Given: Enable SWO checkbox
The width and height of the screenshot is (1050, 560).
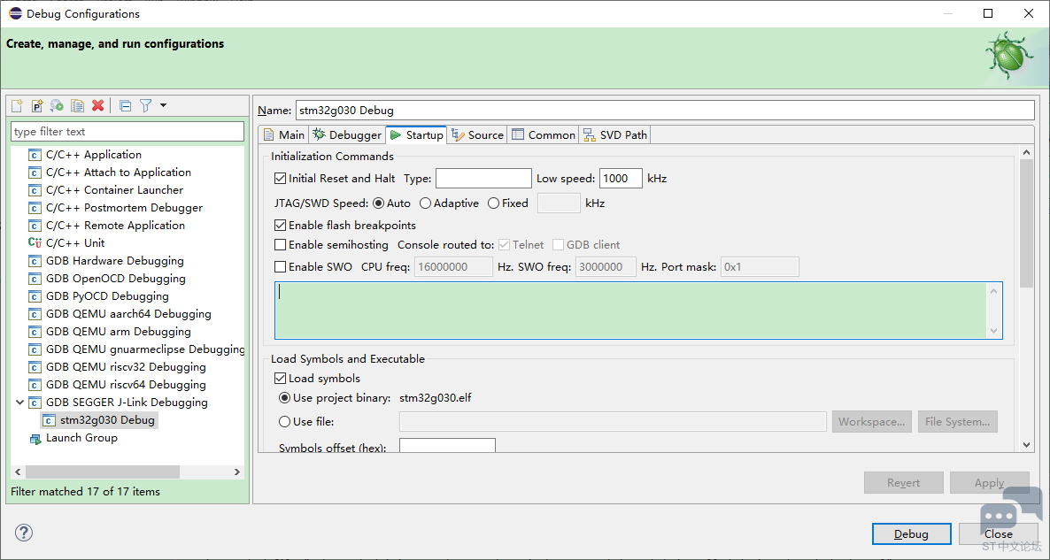Looking at the screenshot, I should tap(281, 267).
